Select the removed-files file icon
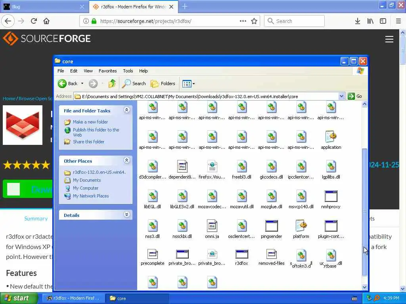The height and width of the screenshot is (304, 406). pos(271,254)
